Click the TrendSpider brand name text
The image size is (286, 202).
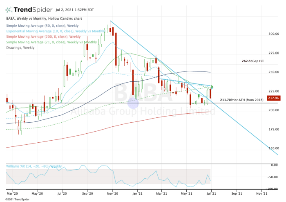coord(33,10)
